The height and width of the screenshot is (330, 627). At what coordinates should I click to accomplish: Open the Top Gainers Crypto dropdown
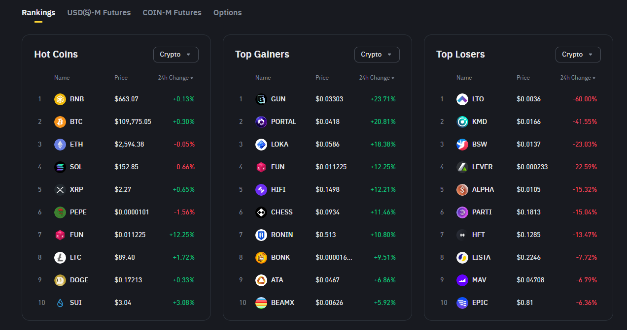pyautogui.click(x=377, y=55)
